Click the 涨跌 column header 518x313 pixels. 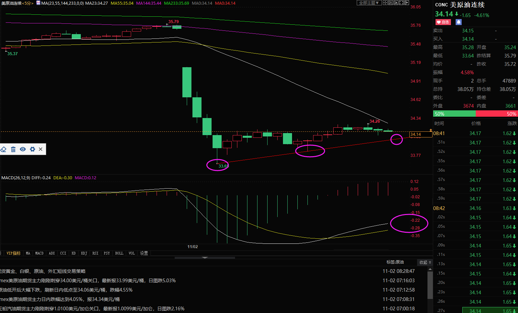pos(512,123)
